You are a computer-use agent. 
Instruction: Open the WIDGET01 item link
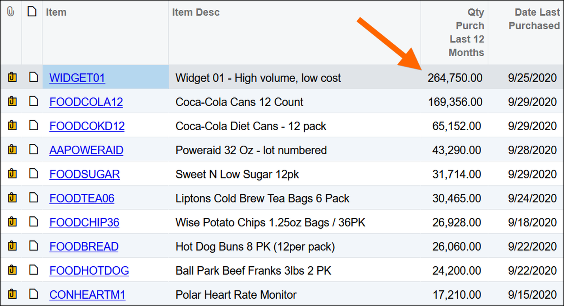77,78
